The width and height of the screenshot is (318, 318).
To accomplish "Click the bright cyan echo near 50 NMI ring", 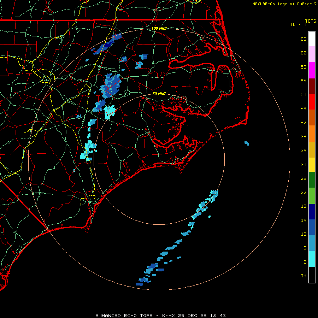I will (110, 112).
